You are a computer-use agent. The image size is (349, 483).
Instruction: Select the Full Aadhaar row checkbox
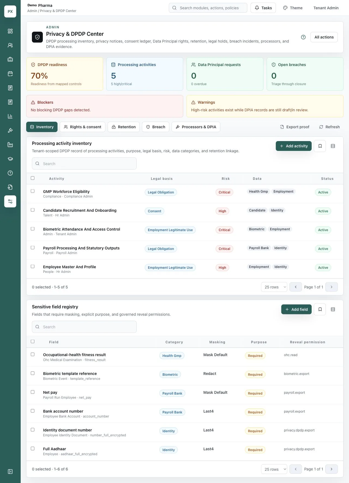33,449
